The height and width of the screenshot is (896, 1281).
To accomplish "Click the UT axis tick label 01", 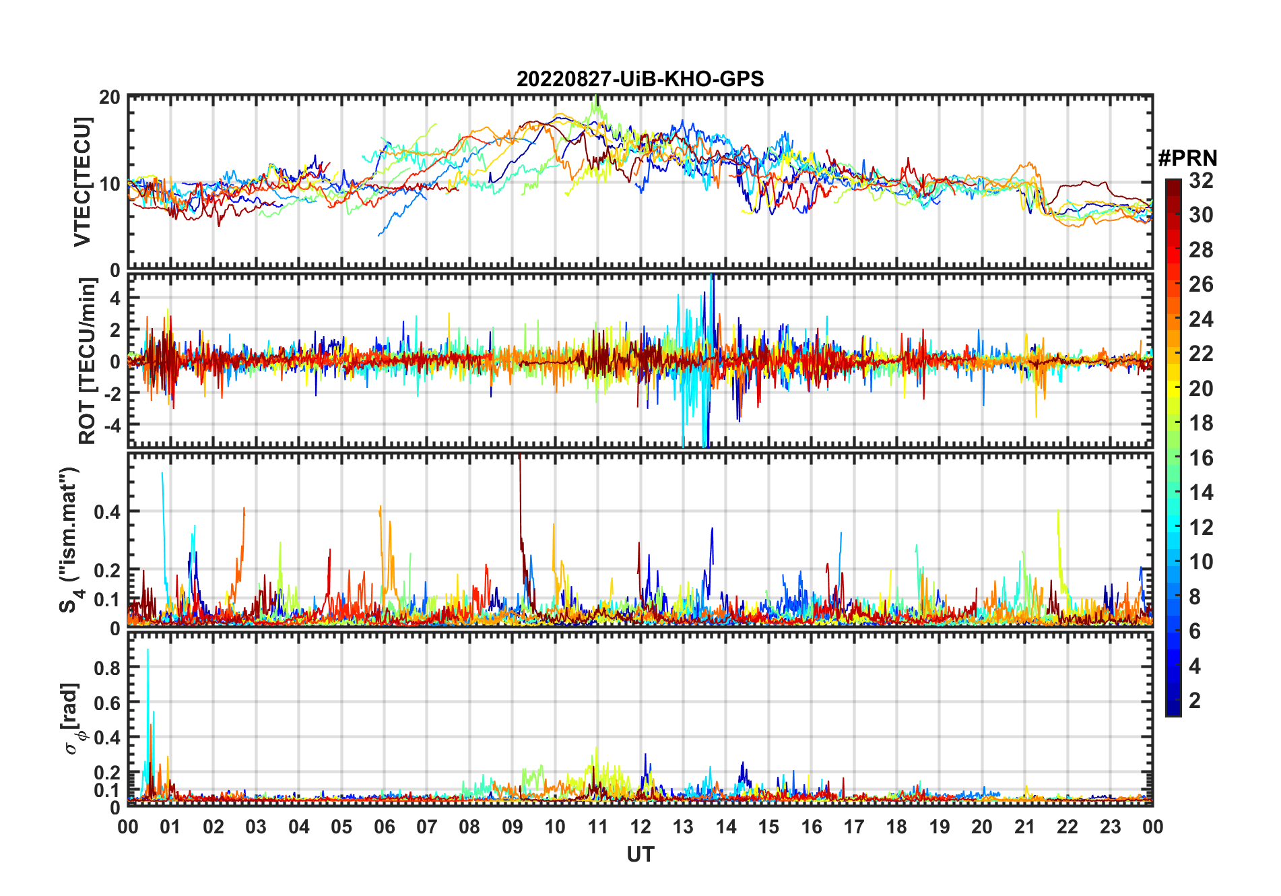I will coord(170,827).
